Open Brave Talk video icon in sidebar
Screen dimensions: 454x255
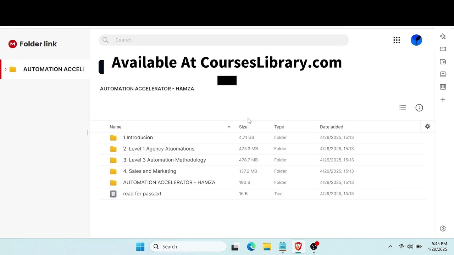[443, 49]
